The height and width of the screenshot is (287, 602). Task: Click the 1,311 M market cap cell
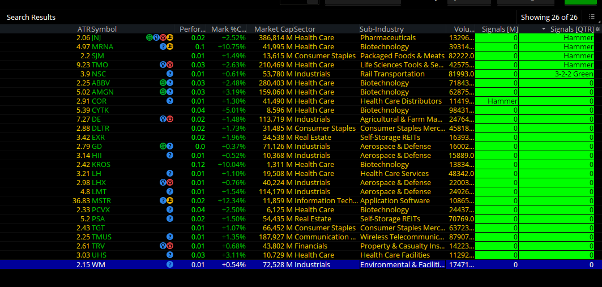click(280, 165)
